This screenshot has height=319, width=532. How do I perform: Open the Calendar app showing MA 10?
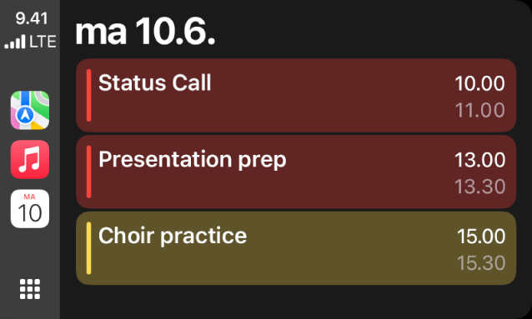tap(30, 208)
